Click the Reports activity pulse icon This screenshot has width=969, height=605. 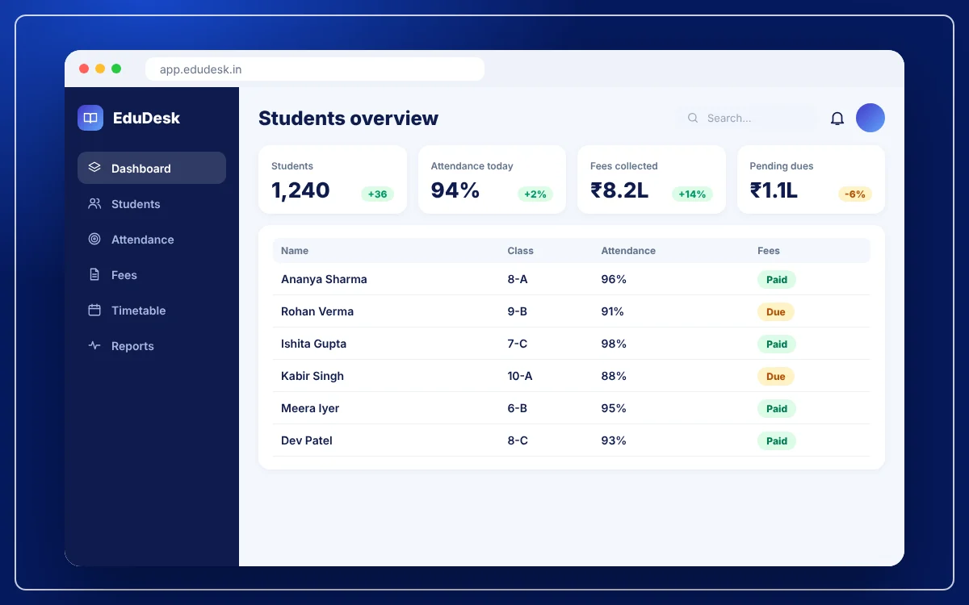(94, 345)
